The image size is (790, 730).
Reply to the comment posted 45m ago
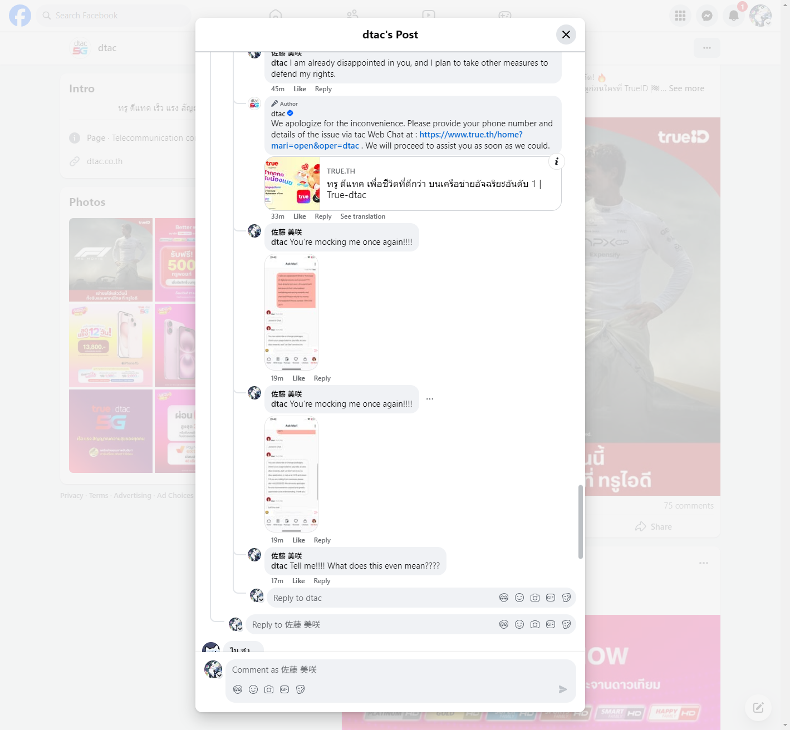tap(323, 89)
